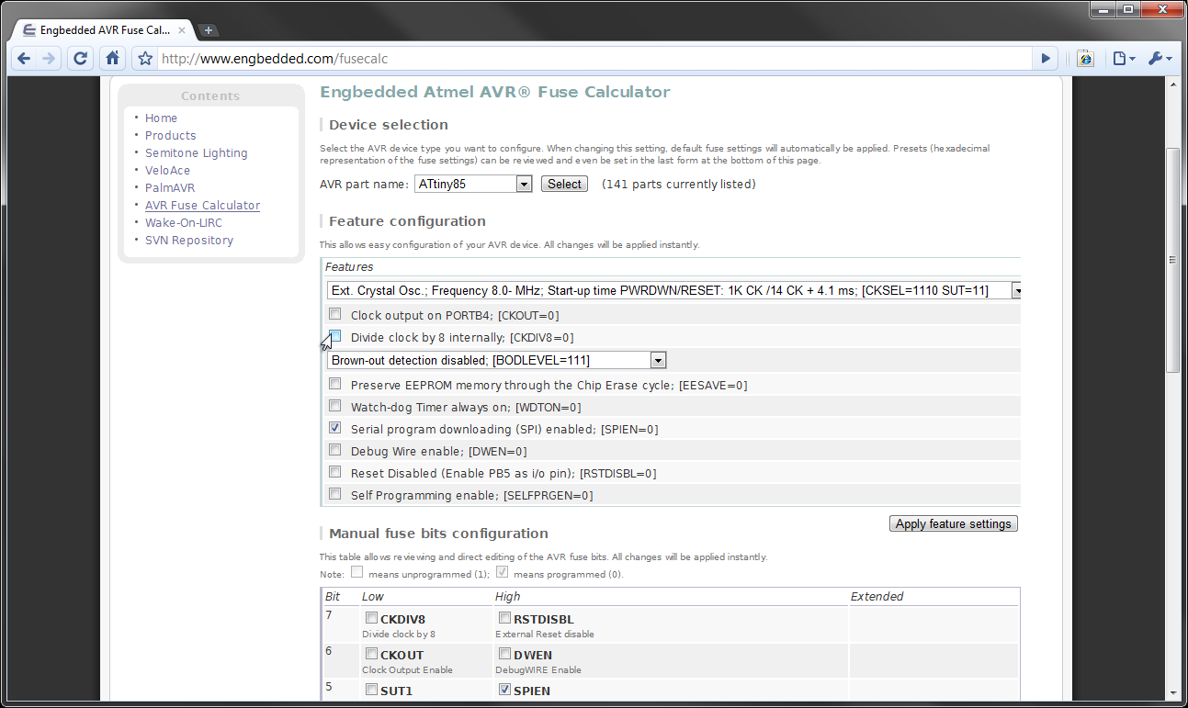Click the Device selection heading

tap(389, 125)
